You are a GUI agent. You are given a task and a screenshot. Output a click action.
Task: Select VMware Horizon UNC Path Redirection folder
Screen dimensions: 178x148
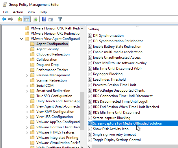click(55, 28)
